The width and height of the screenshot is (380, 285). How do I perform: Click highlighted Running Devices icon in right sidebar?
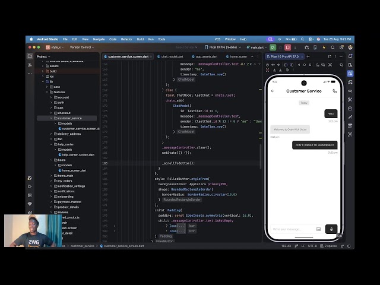click(x=350, y=74)
